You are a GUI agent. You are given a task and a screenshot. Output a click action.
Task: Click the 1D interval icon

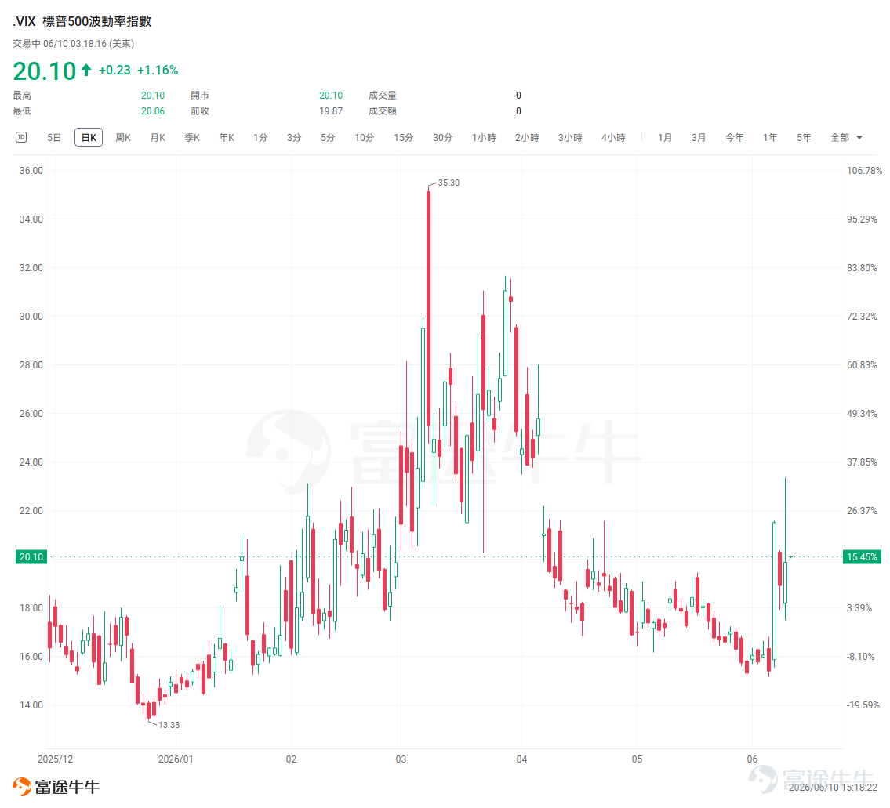[x=21, y=137]
